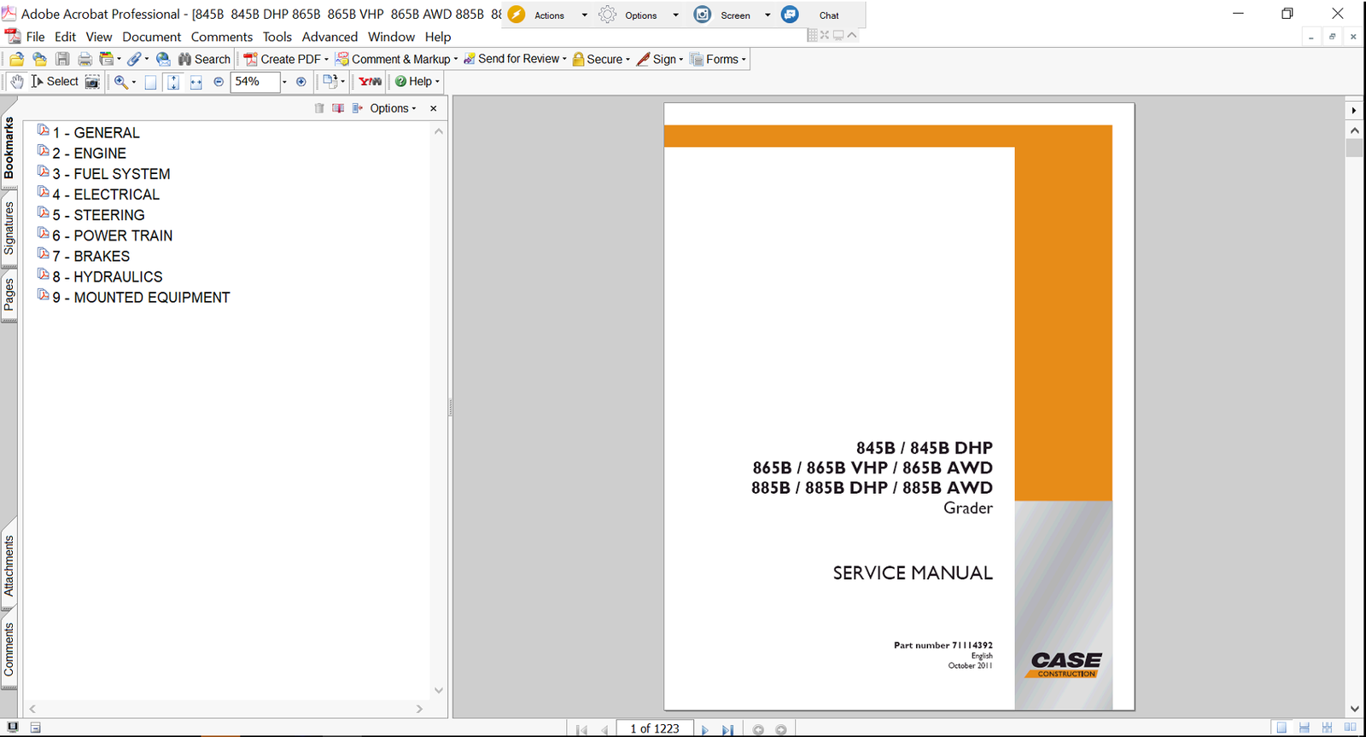Go to next page arrow
Image resolution: width=1366 pixels, height=737 pixels.
point(704,729)
